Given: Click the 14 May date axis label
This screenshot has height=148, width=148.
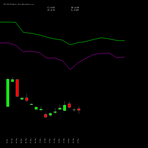Looking at the screenshot, I should (x=54, y=141).
